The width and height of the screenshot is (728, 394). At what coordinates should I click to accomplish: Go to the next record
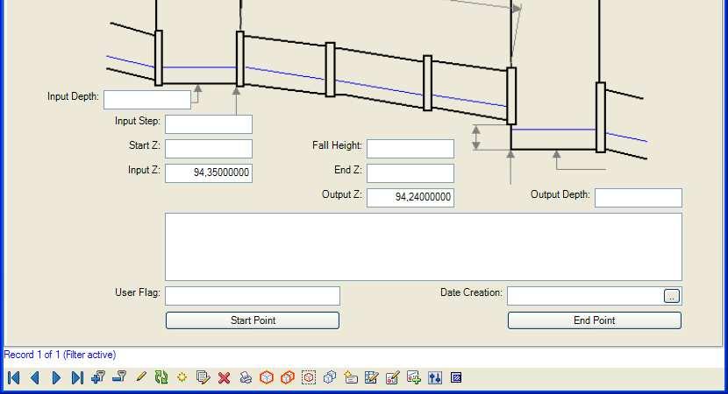56,377
